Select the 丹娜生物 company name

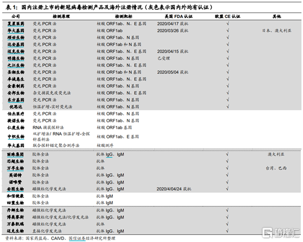pyautogui.click(x=15, y=210)
